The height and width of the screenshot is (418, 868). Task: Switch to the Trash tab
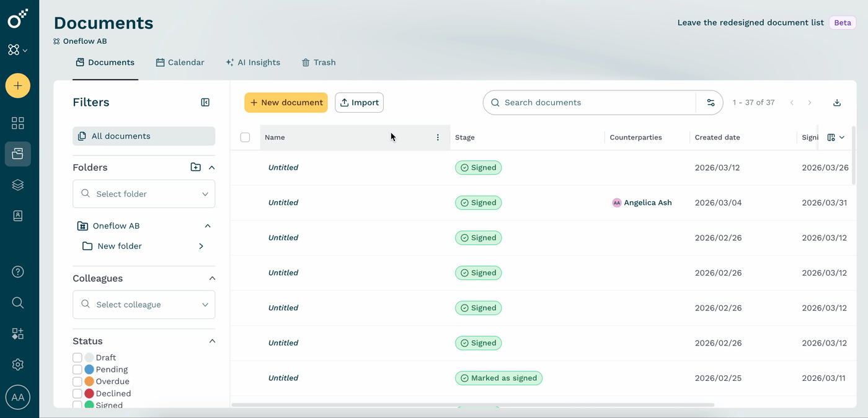(319, 63)
